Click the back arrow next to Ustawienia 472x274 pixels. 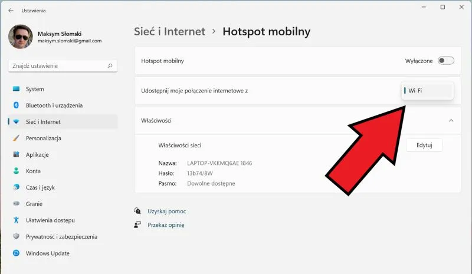(11, 11)
